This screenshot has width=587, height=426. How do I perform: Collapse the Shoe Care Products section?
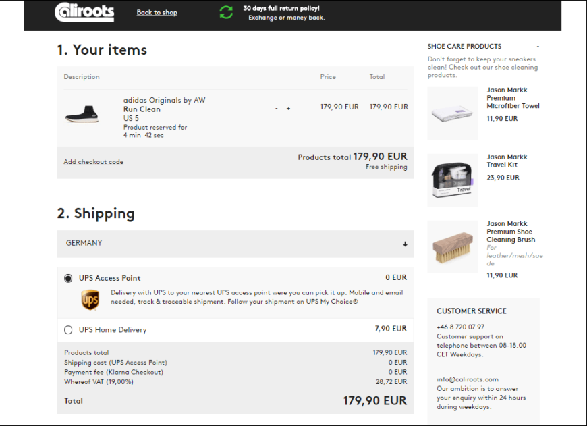(x=538, y=47)
